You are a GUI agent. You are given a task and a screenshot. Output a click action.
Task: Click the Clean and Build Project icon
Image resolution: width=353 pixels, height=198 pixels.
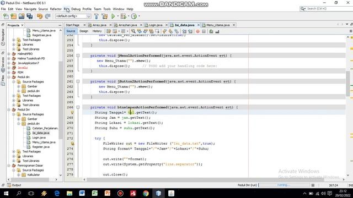pyautogui.click(x=105, y=16)
